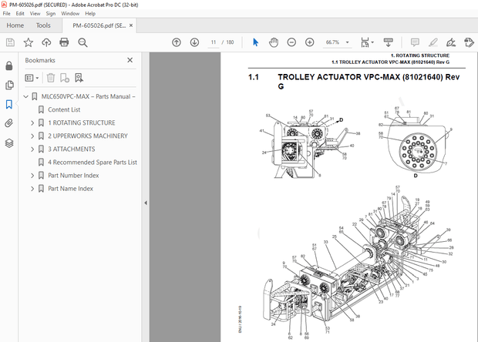Close the Bookmarks panel with X
The height and width of the screenshot is (342, 478).
coord(130,60)
